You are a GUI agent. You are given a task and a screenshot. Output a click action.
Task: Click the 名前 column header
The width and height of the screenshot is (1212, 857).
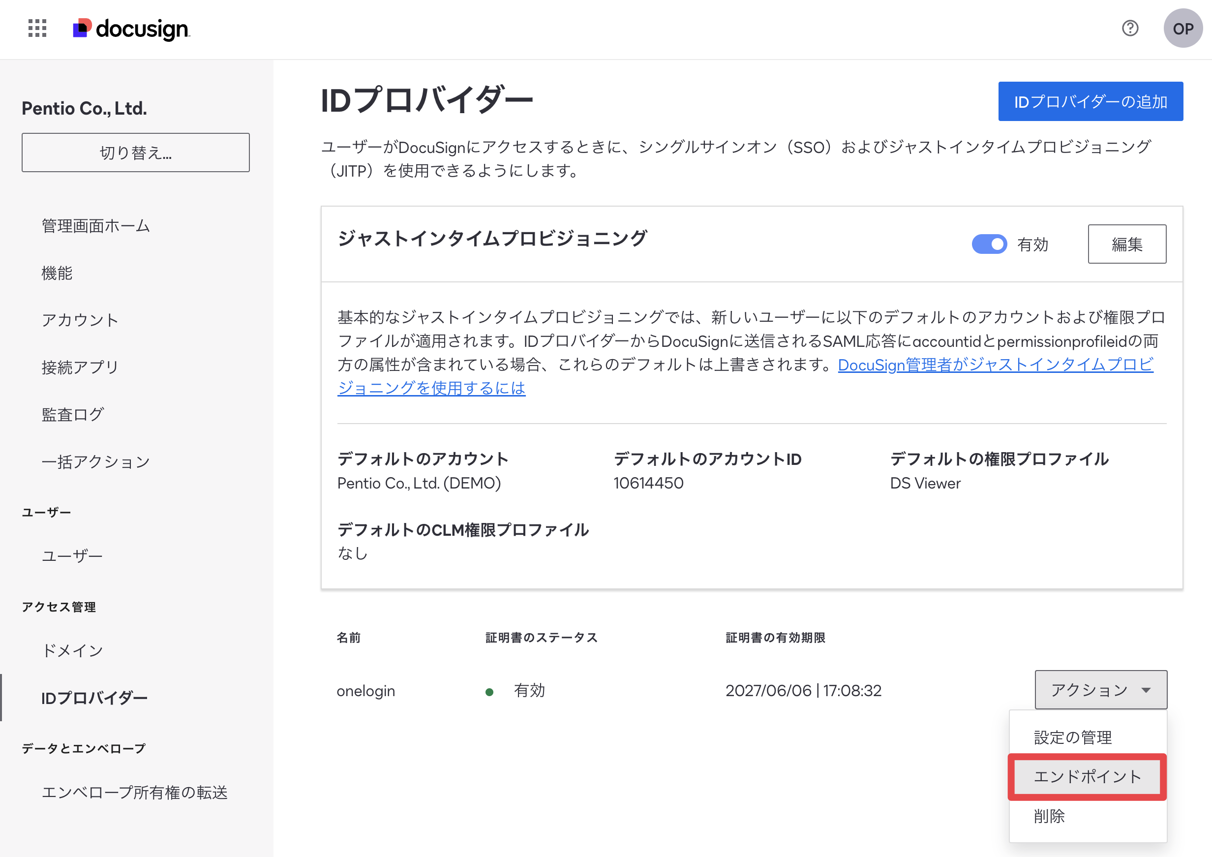pyautogui.click(x=349, y=638)
